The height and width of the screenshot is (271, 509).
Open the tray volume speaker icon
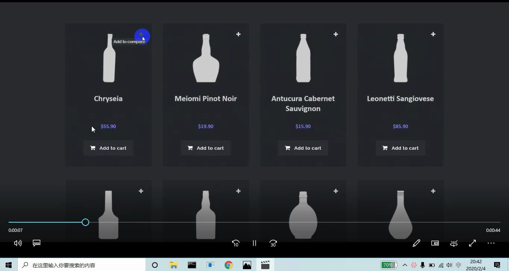pos(449,265)
